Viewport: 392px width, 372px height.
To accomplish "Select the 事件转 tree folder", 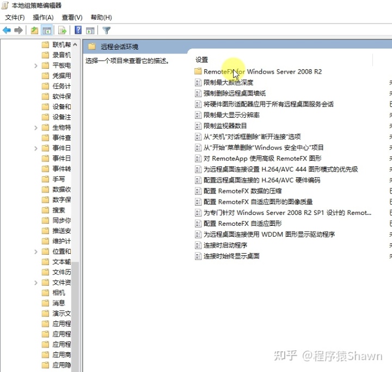I will tap(56, 169).
